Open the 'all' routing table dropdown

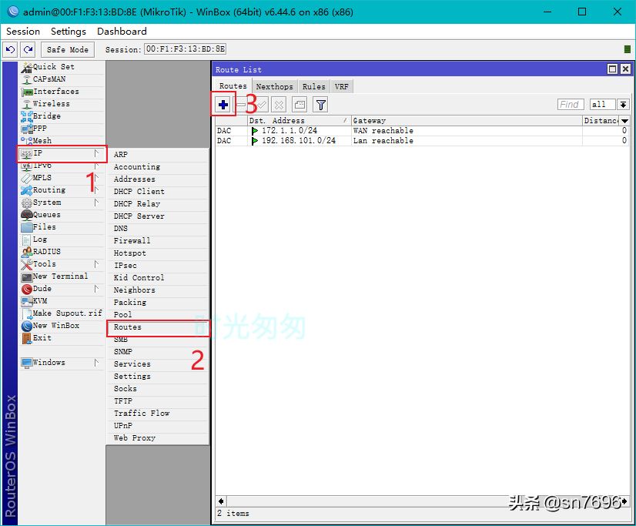pyautogui.click(x=624, y=105)
